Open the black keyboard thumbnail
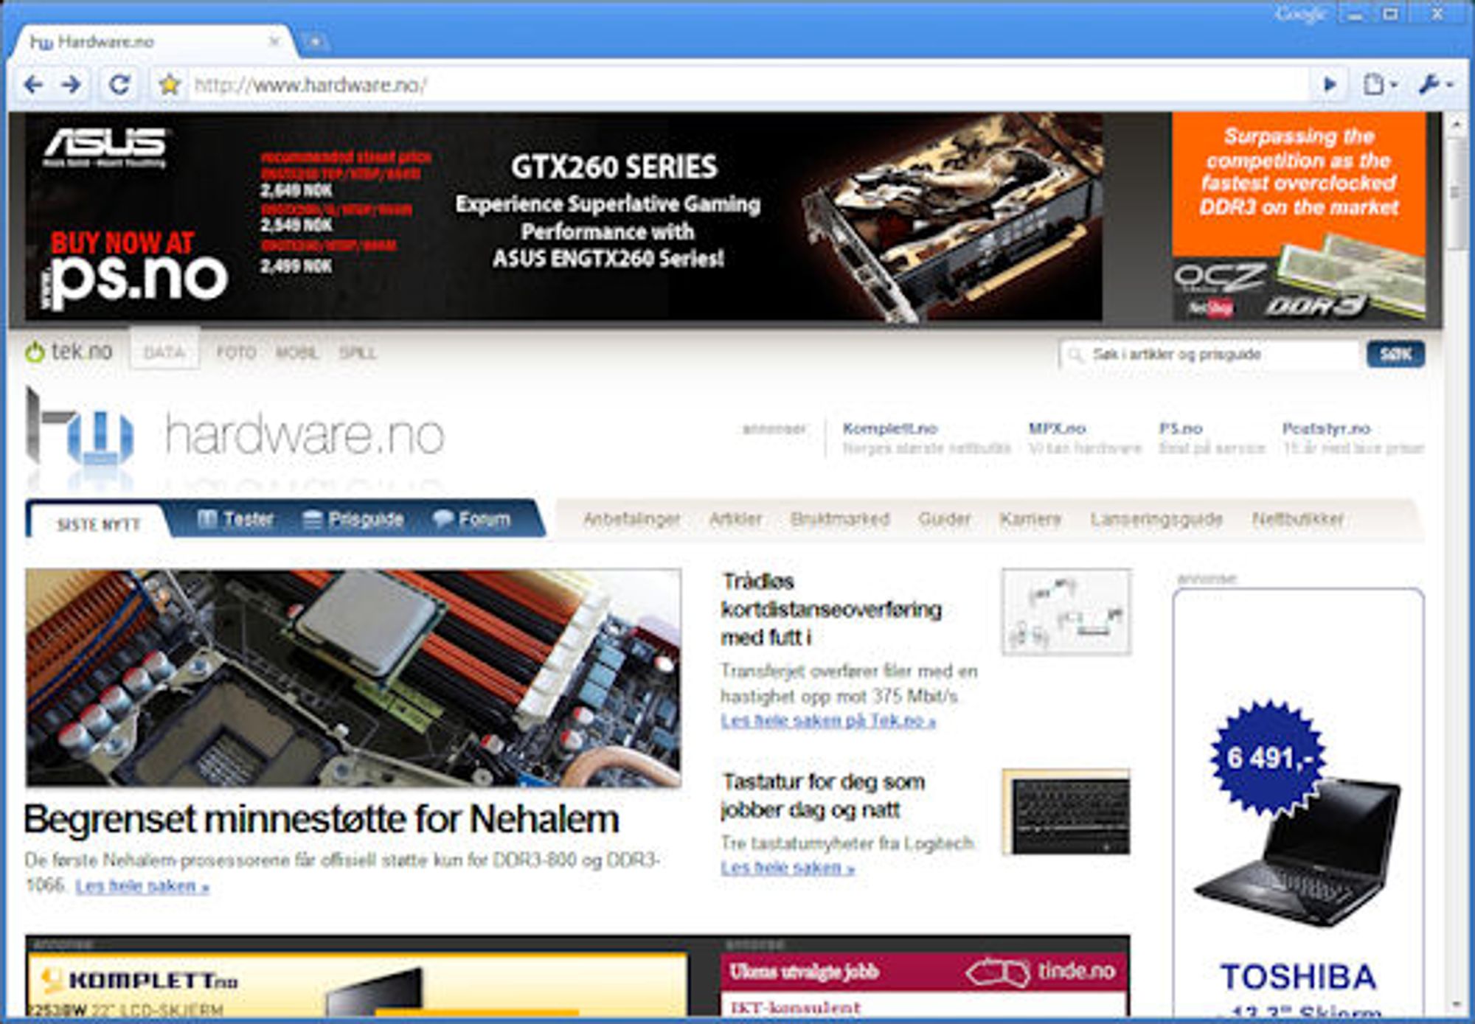Screen dimensions: 1475x1024 pyautogui.click(x=1066, y=812)
